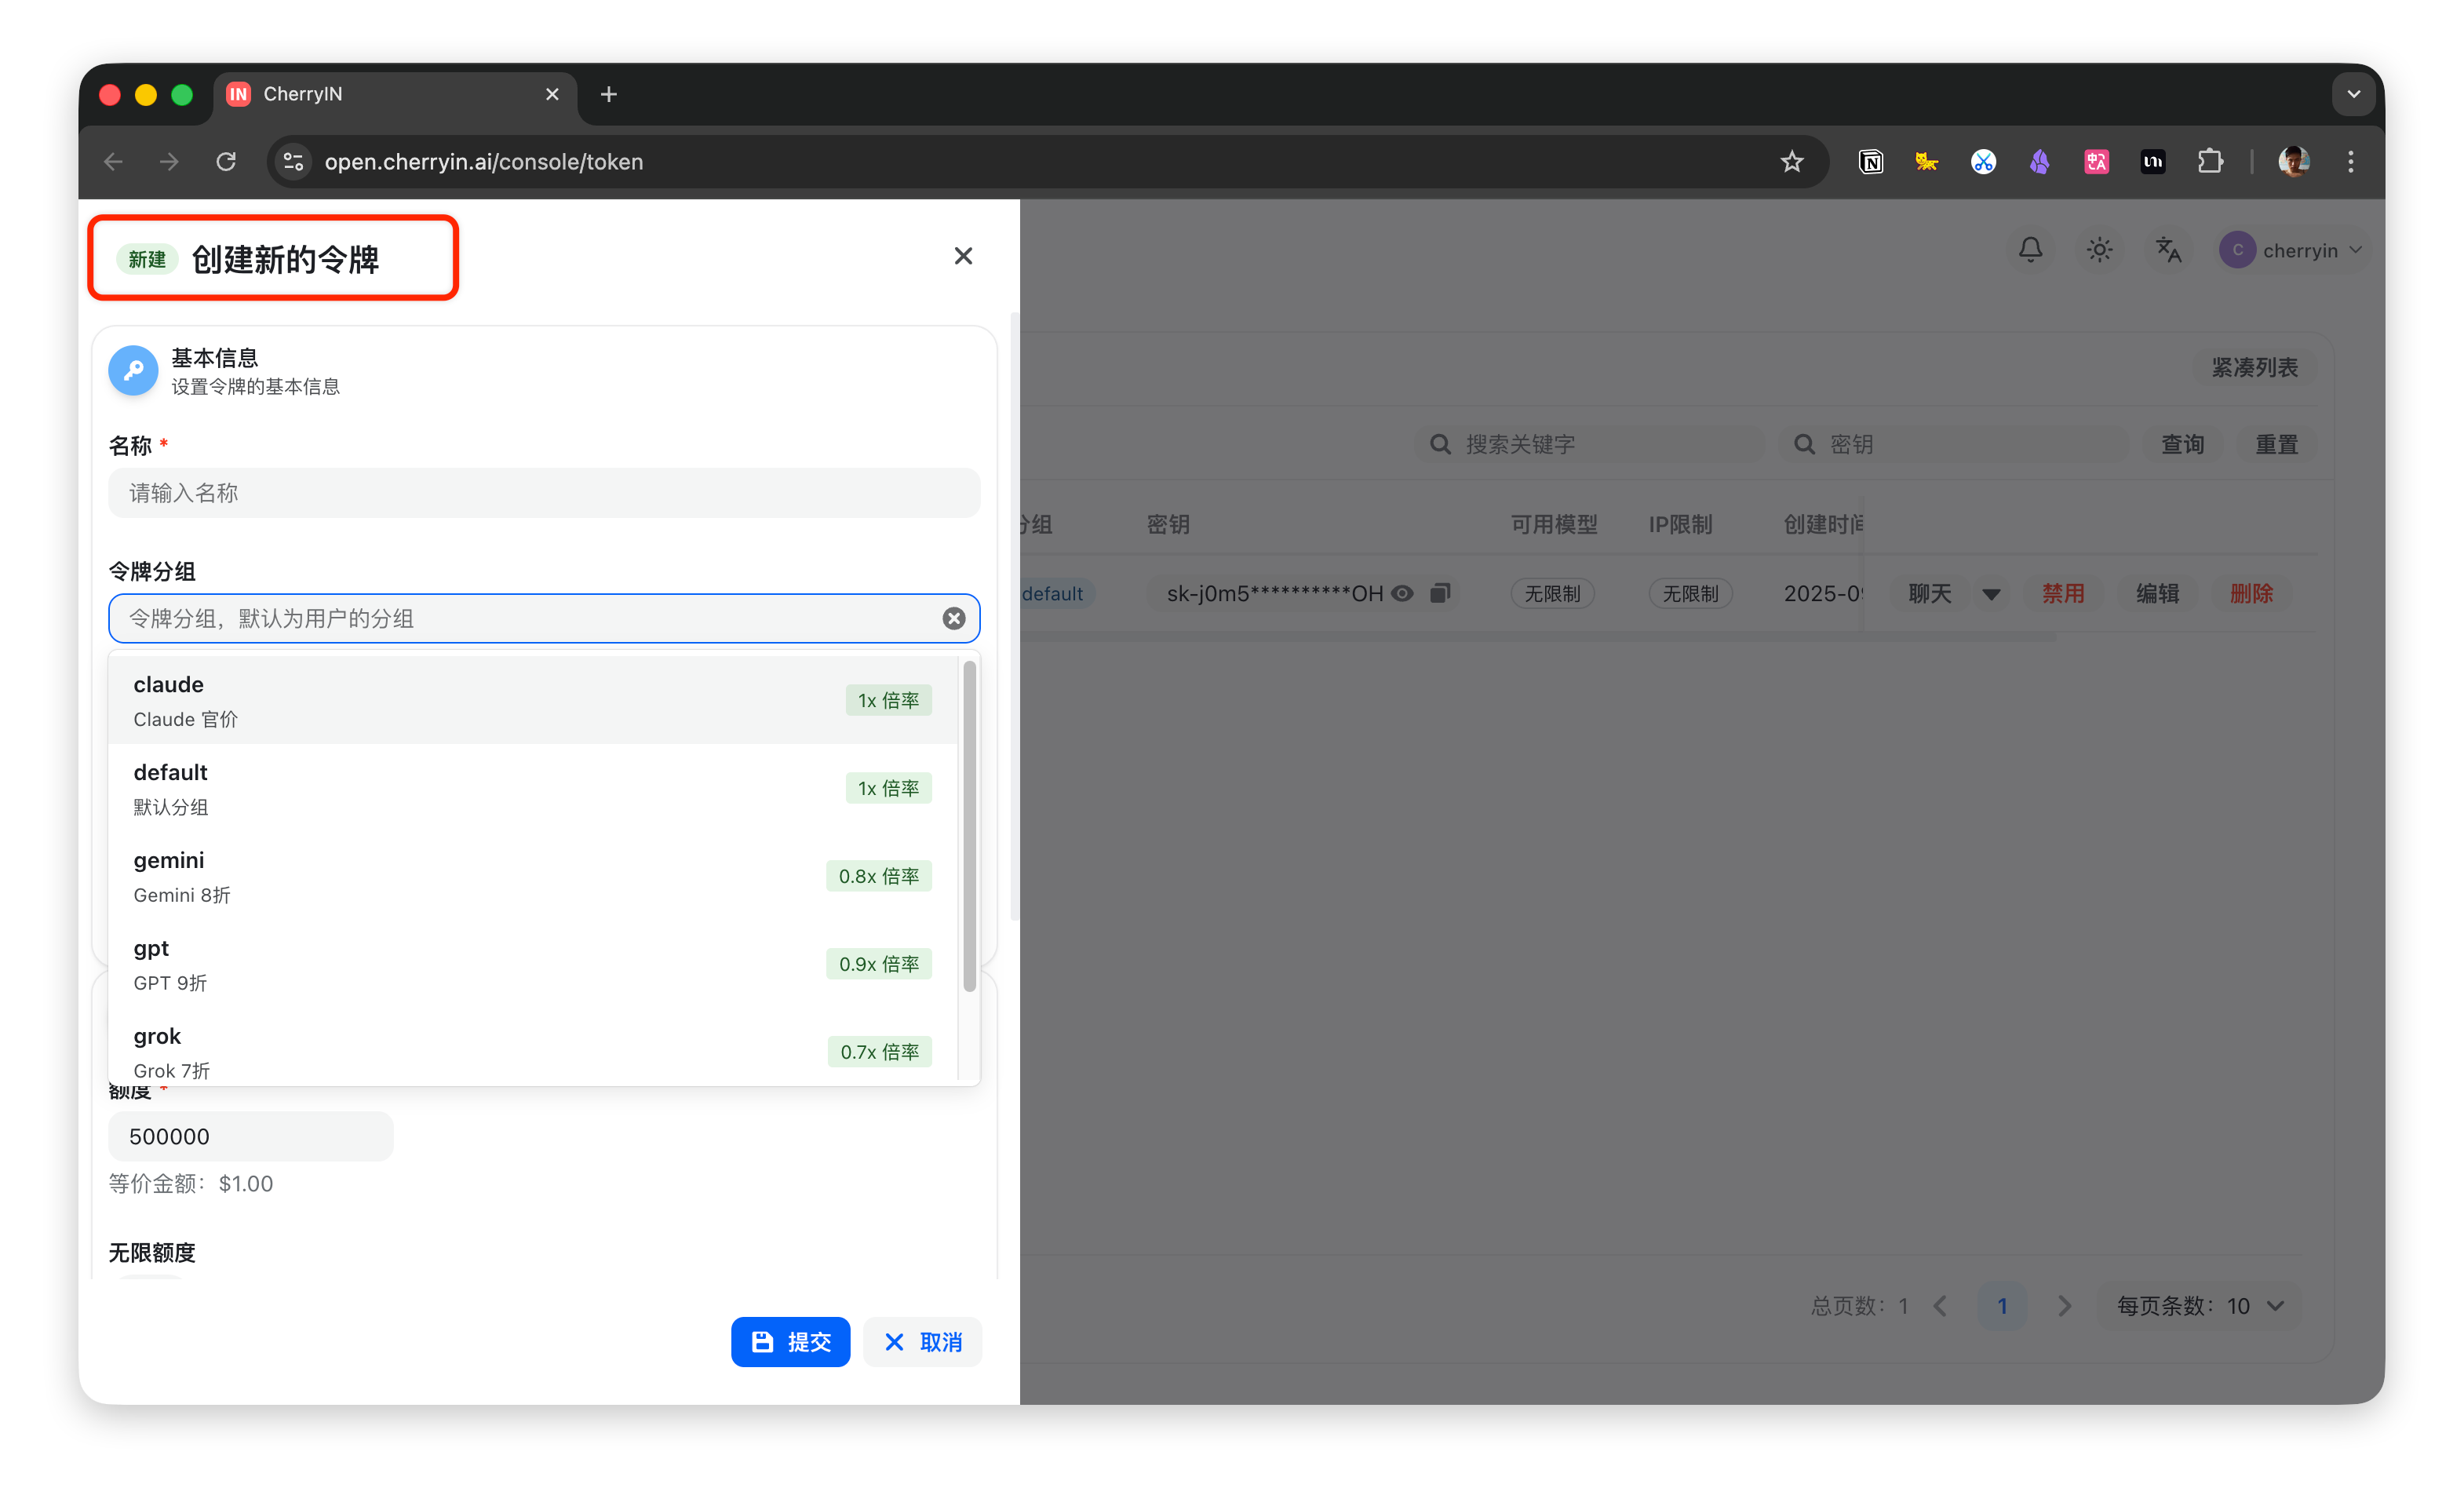
Task: Toggle the light/dark theme sun icon
Action: (2099, 250)
